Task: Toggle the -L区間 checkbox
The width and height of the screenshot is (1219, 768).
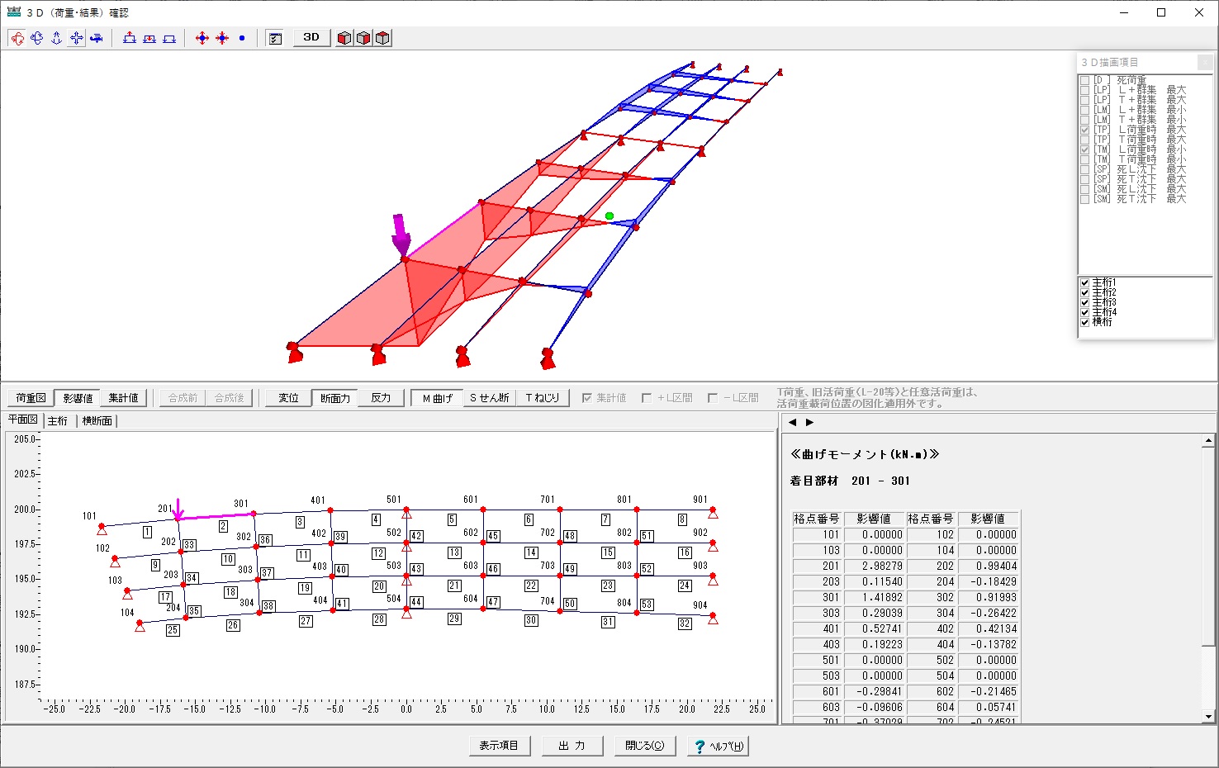Action: click(x=713, y=398)
